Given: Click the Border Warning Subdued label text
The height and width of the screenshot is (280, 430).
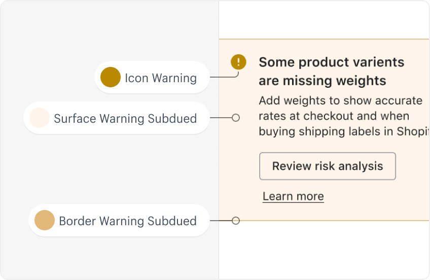Looking at the screenshot, I should point(128,221).
